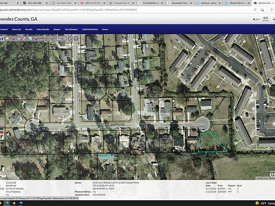Switch to the Expanded View browser tab
Viewport: 275px width, 206px height.
tap(179, 3)
